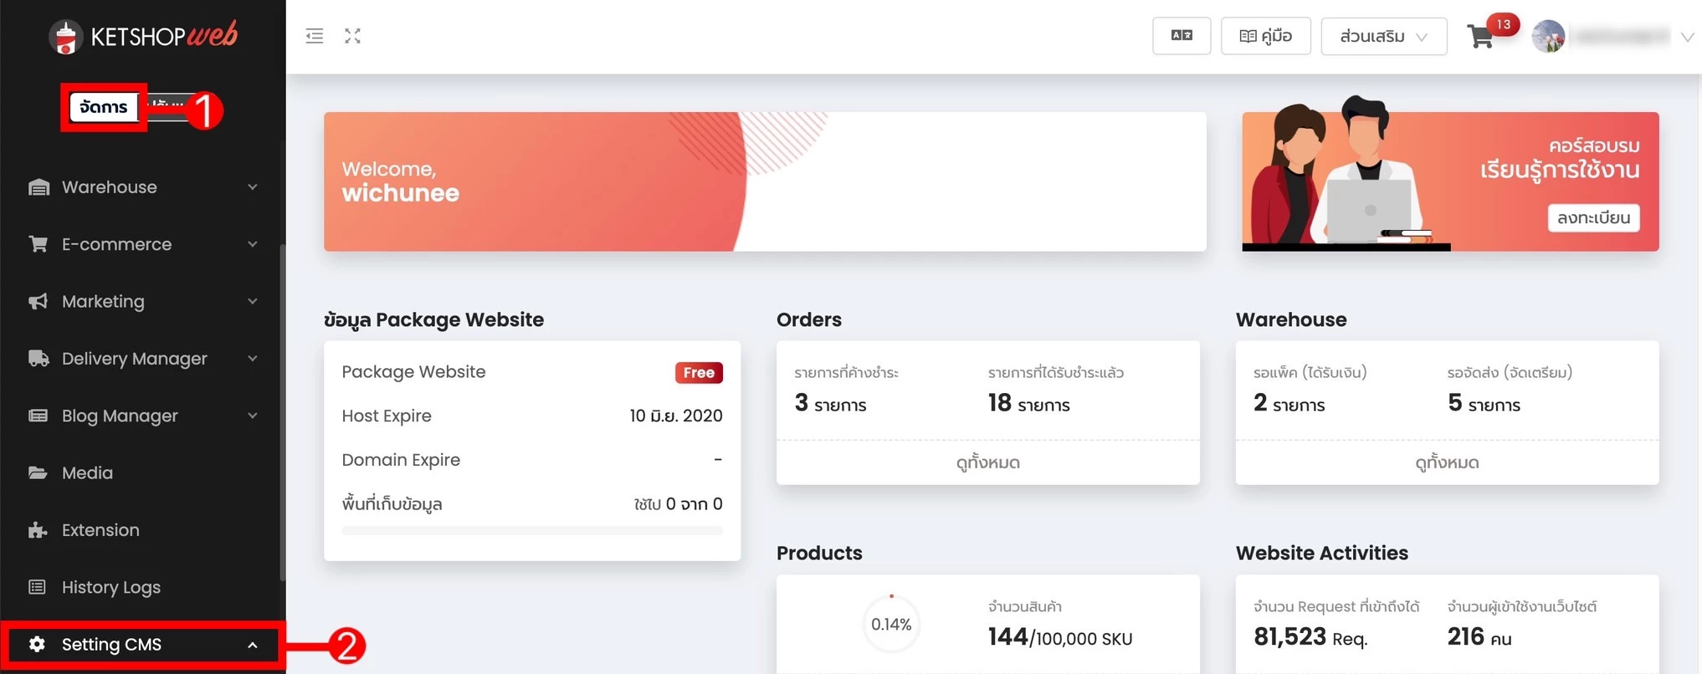Image resolution: width=1702 pixels, height=674 pixels.
Task: Open the Extension menu item
Action: tap(142, 530)
